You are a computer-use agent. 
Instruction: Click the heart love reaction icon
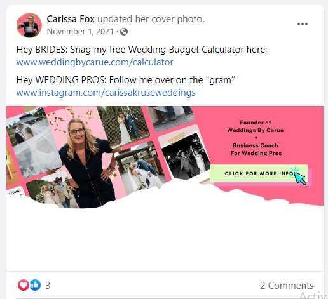pos(24,285)
